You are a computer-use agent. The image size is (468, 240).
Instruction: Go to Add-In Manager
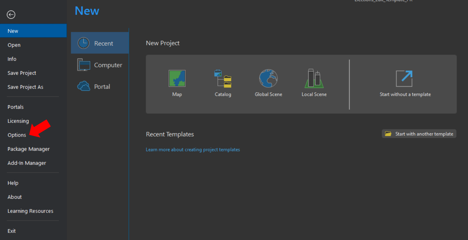tap(27, 163)
